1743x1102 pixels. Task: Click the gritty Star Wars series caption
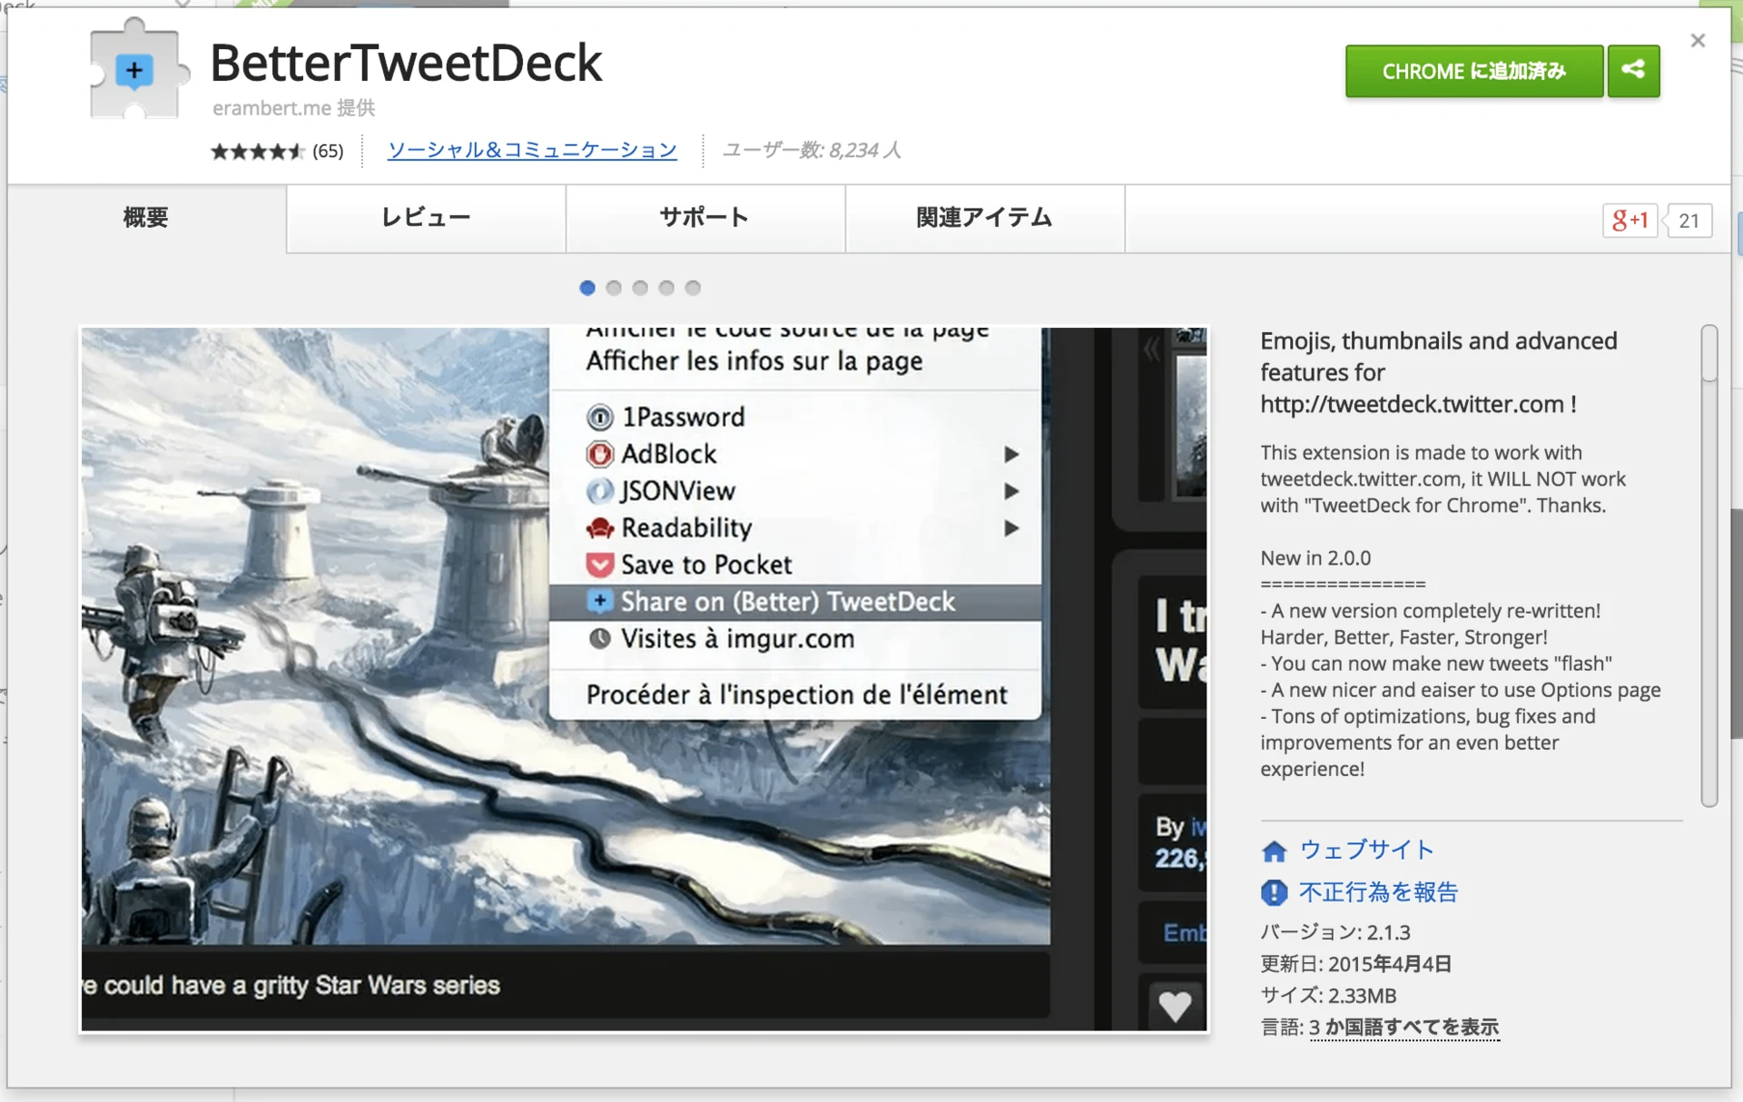tap(291, 986)
